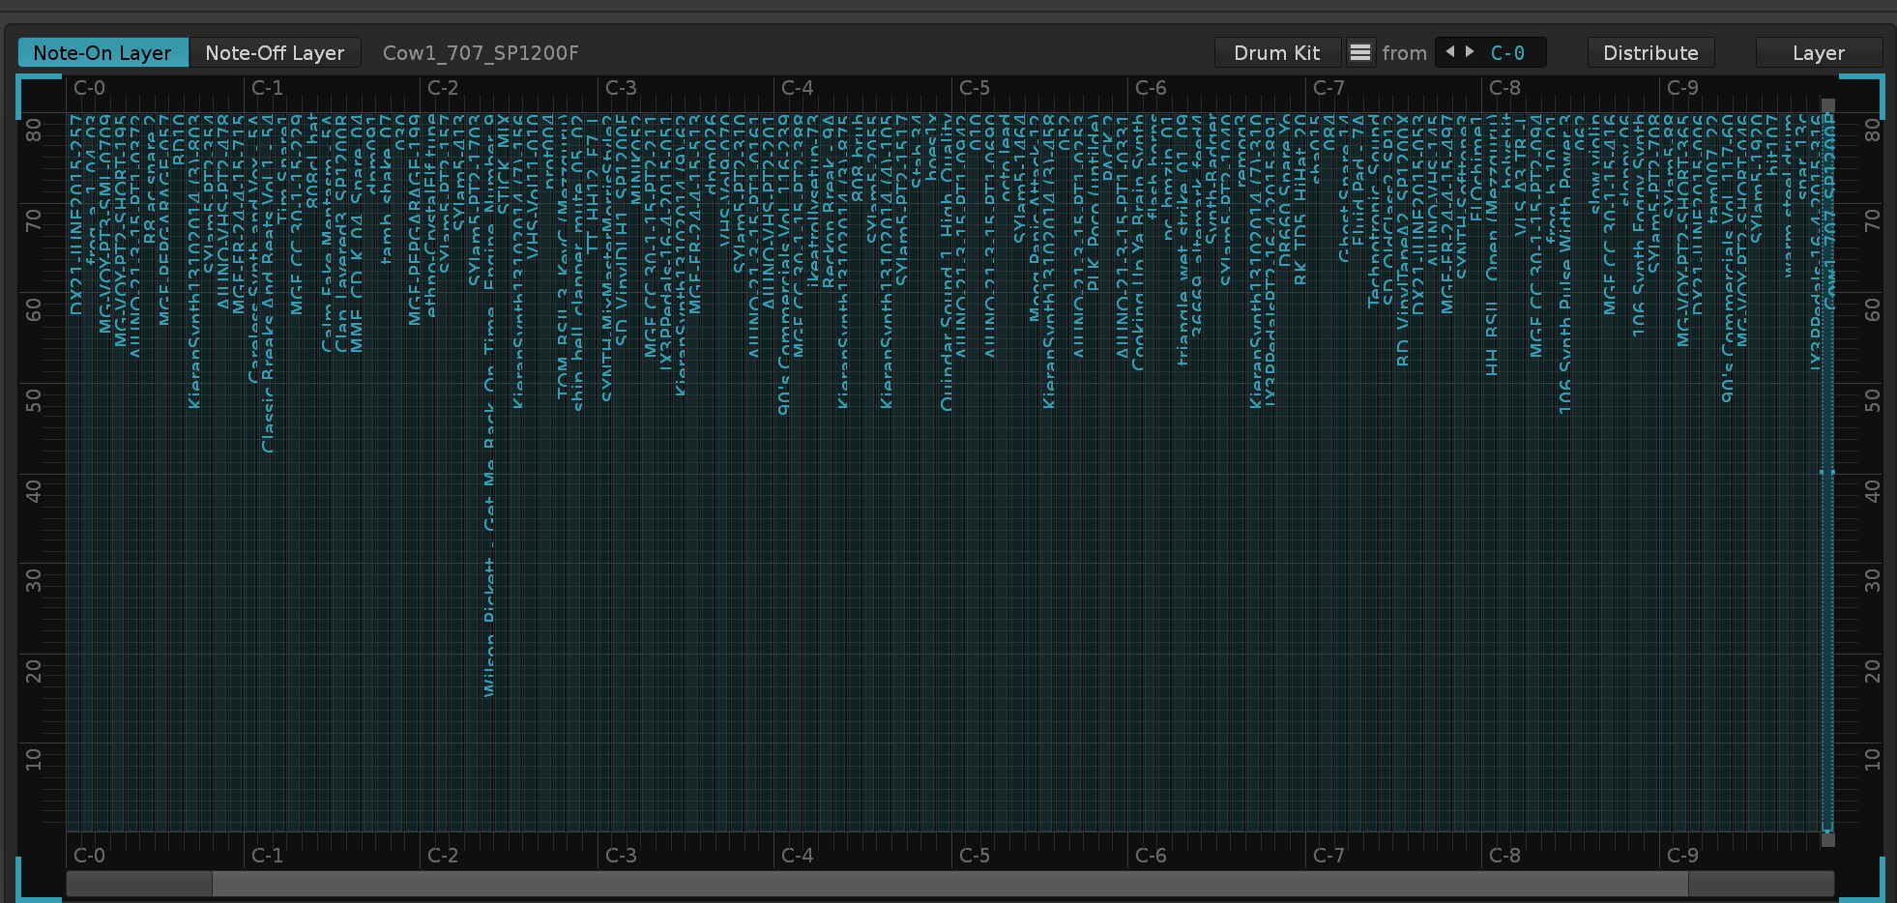Switch to the Note-Off Layer tab
The image size is (1897, 903).
click(x=275, y=53)
